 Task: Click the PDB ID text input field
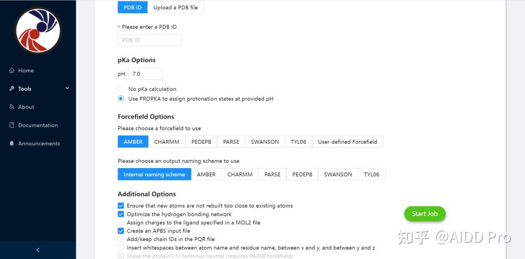[x=149, y=40]
